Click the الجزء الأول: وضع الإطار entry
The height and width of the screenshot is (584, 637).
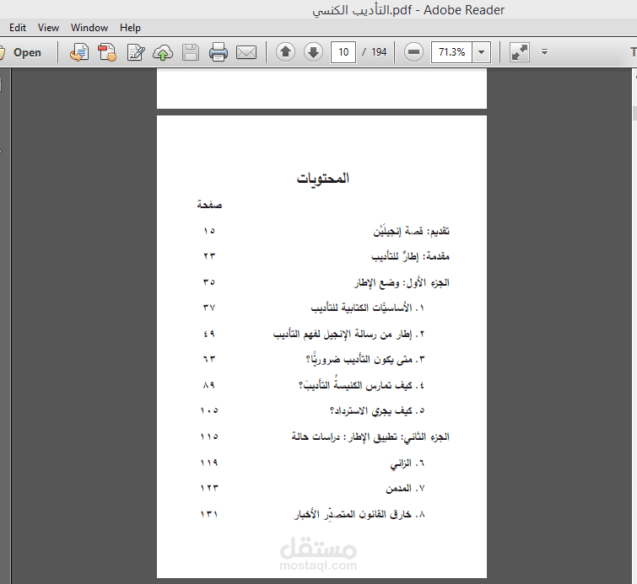point(402,282)
